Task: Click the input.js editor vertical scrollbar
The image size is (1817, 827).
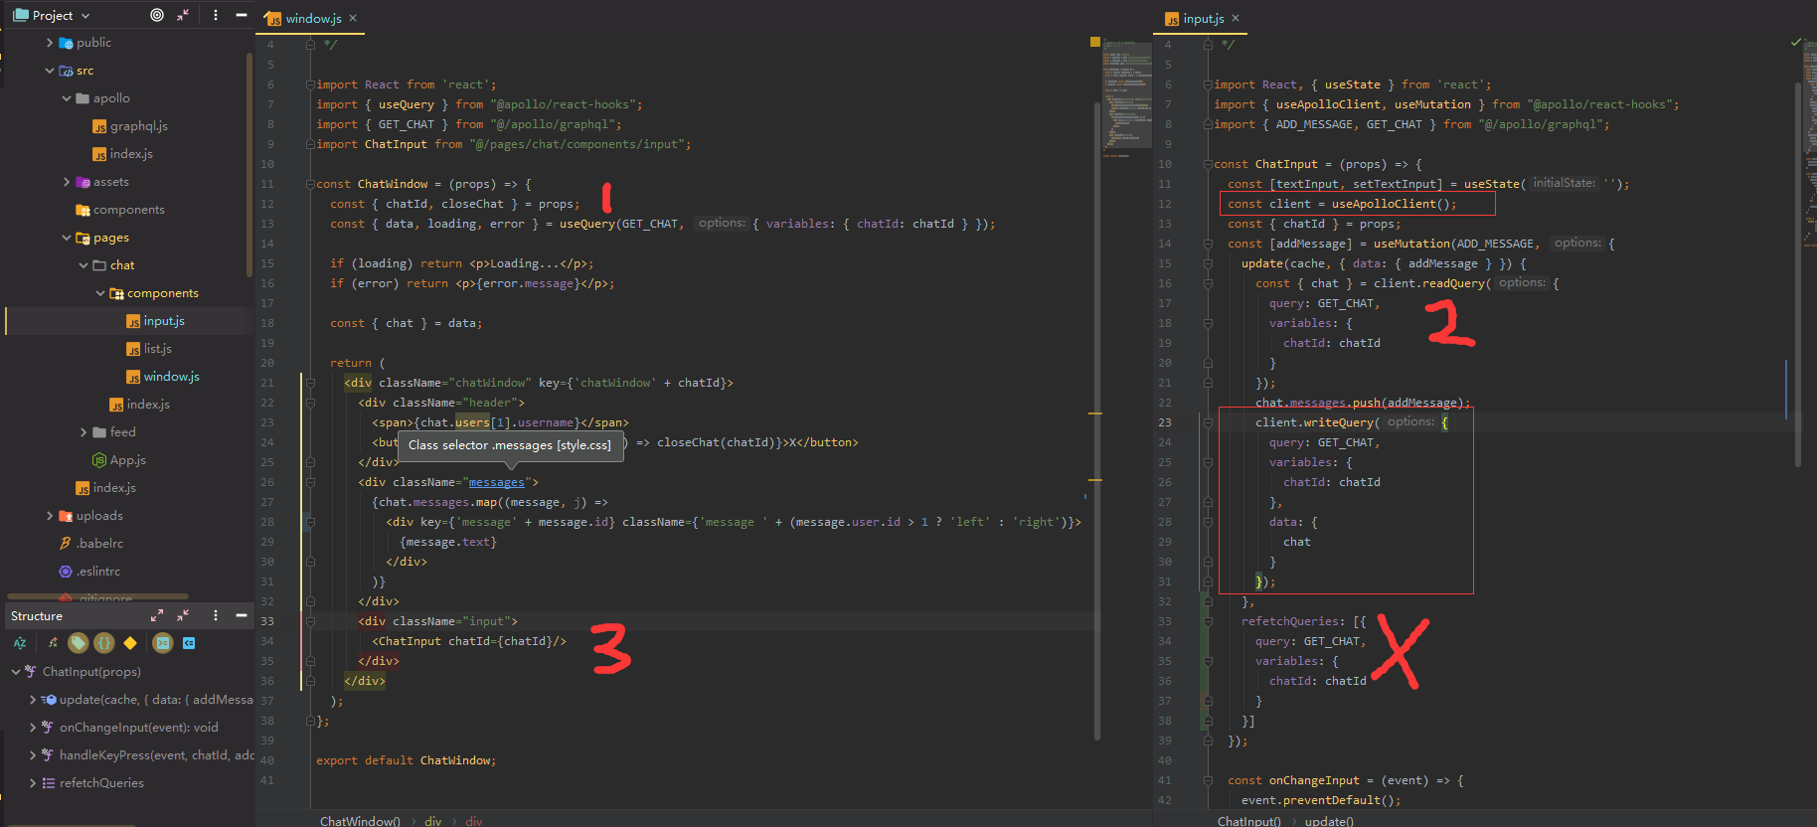Action: 1798,273
